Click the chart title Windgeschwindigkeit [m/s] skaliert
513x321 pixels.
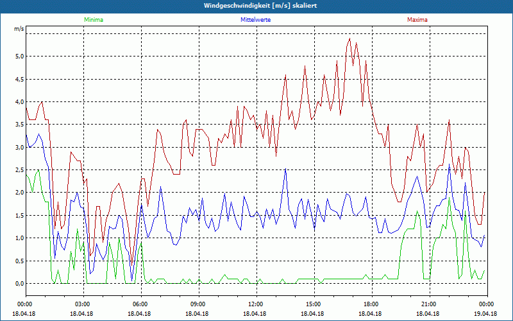click(260, 6)
